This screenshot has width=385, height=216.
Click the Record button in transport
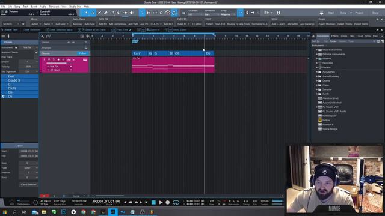(168, 202)
